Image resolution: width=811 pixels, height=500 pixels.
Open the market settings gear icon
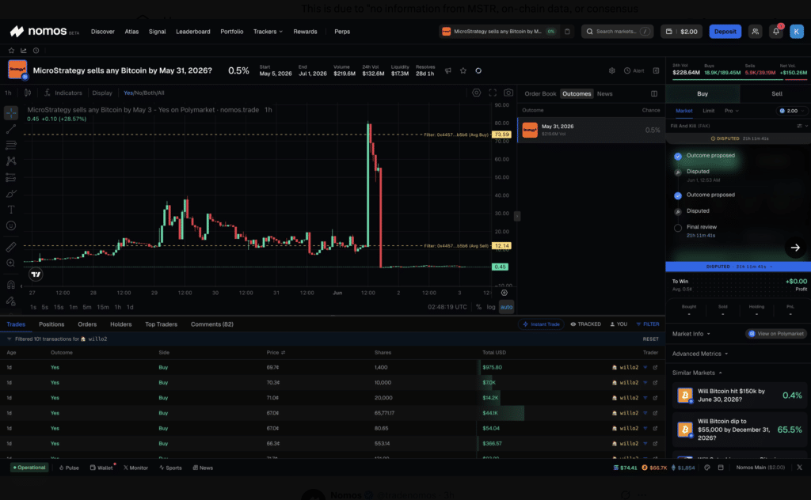click(612, 70)
